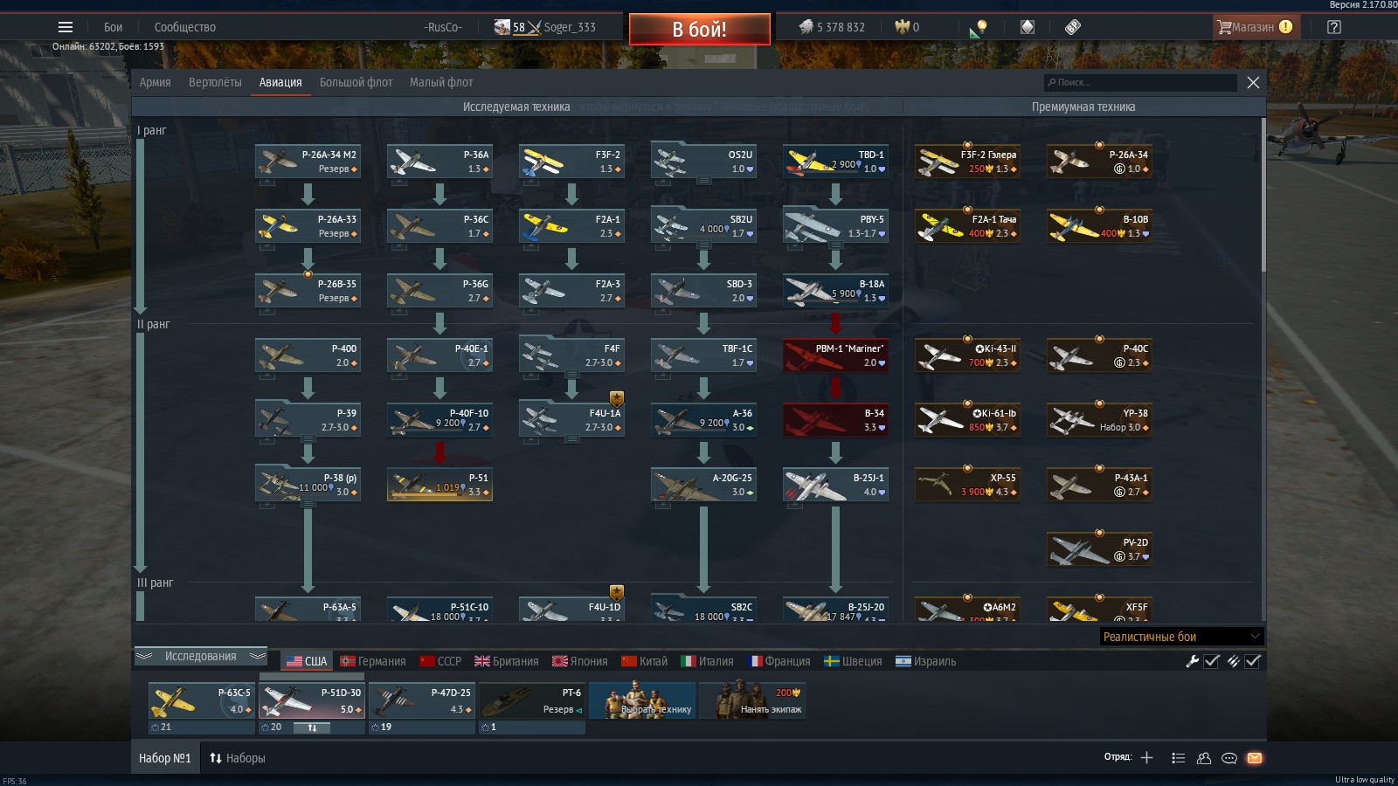Select the P-47D-25 crew slot
1398x786 pixels.
click(x=422, y=700)
